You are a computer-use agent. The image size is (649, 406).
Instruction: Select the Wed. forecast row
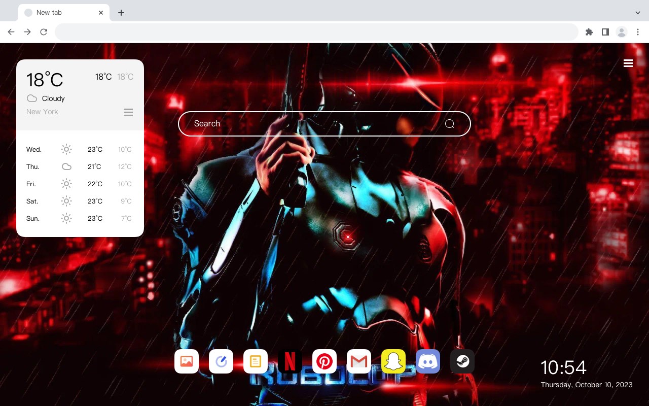(79, 149)
